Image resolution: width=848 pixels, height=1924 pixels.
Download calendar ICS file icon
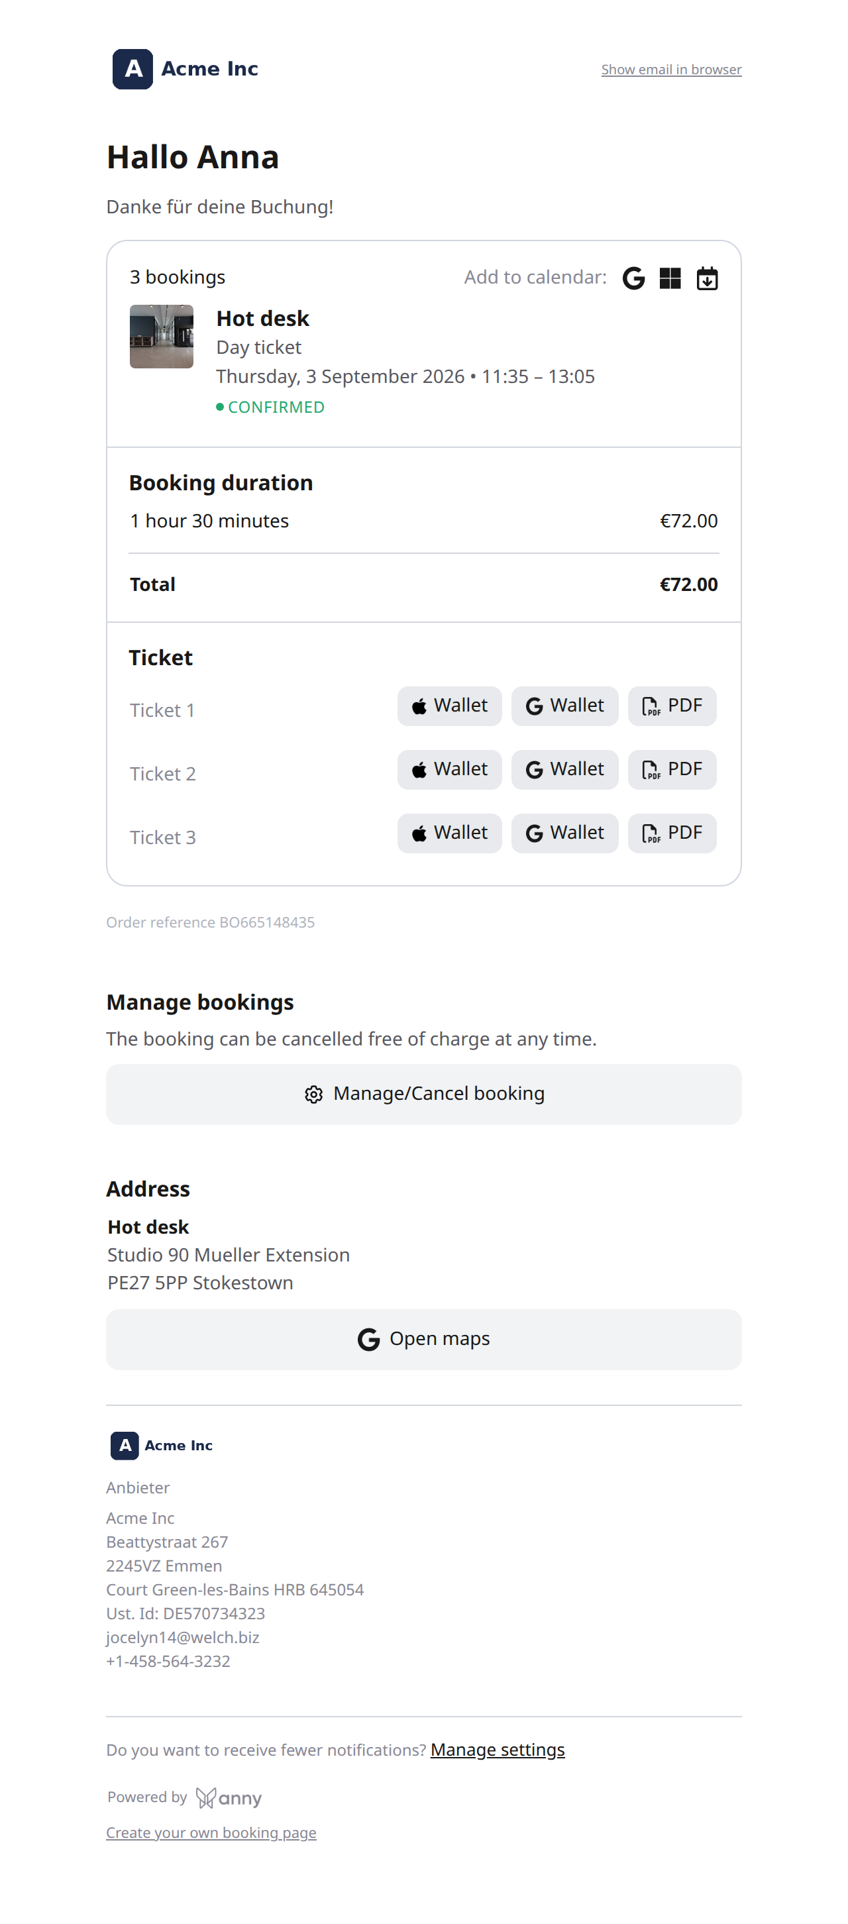707,278
